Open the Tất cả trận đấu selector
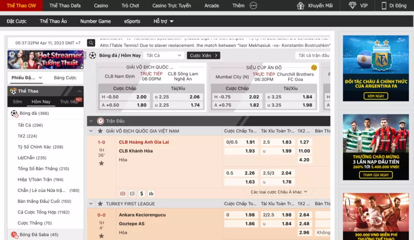 pyautogui.click(x=314, y=55)
